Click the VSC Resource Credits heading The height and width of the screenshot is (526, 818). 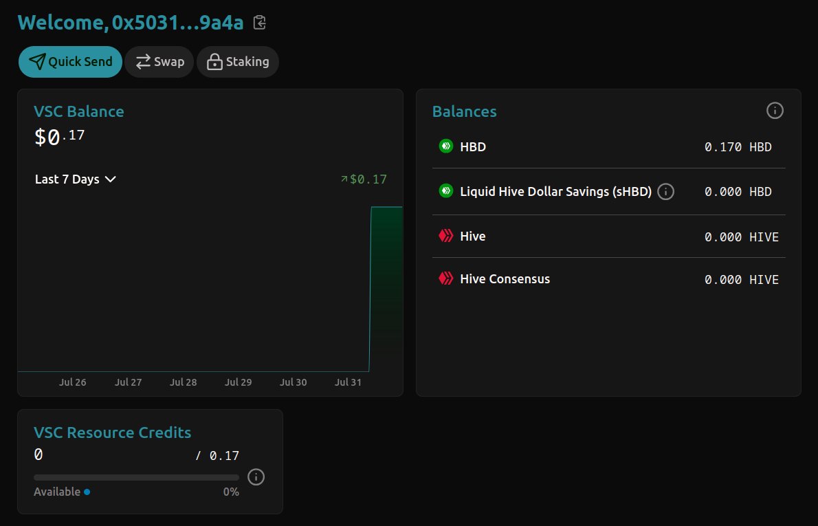[x=112, y=432]
